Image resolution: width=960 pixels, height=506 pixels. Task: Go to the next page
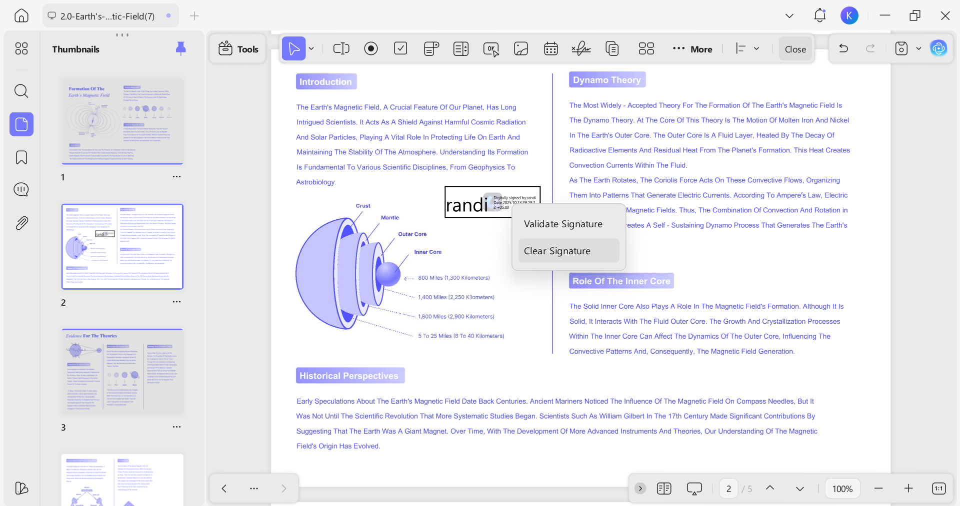(x=800, y=488)
